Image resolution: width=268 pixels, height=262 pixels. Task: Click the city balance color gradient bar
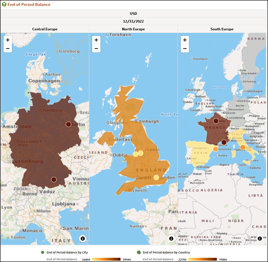(106, 259)
